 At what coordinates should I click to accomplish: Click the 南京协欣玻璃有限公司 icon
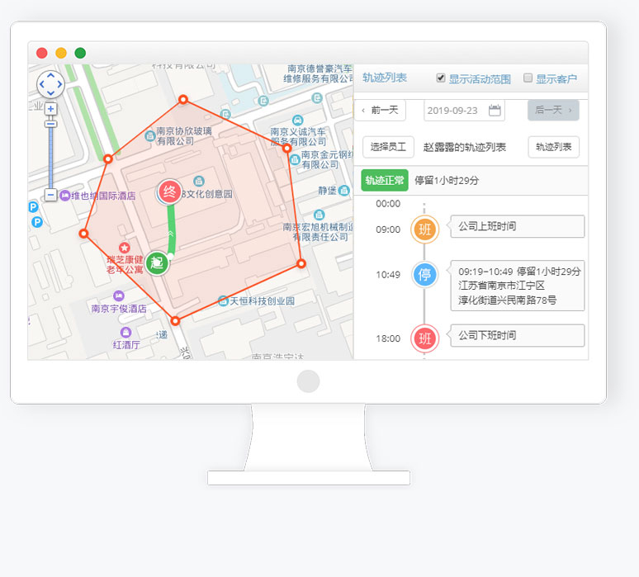pyautogui.click(x=150, y=136)
